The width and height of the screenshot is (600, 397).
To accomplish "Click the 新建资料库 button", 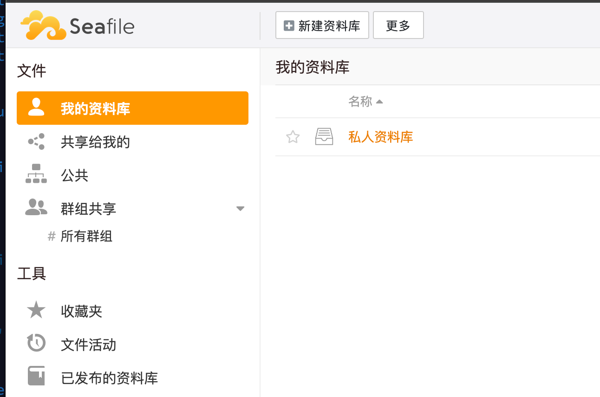I will pos(322,26).
